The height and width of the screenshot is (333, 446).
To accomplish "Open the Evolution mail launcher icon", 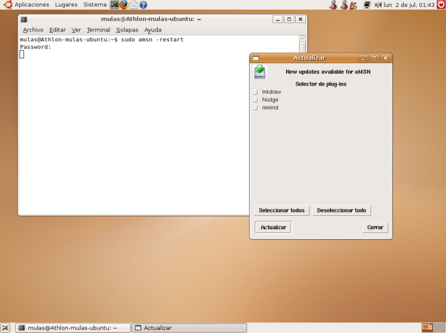I will point(134,5).
